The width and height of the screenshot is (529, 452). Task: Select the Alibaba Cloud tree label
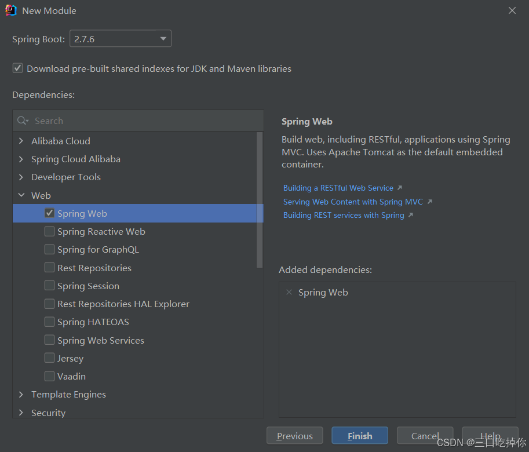[x=61, y=141]
